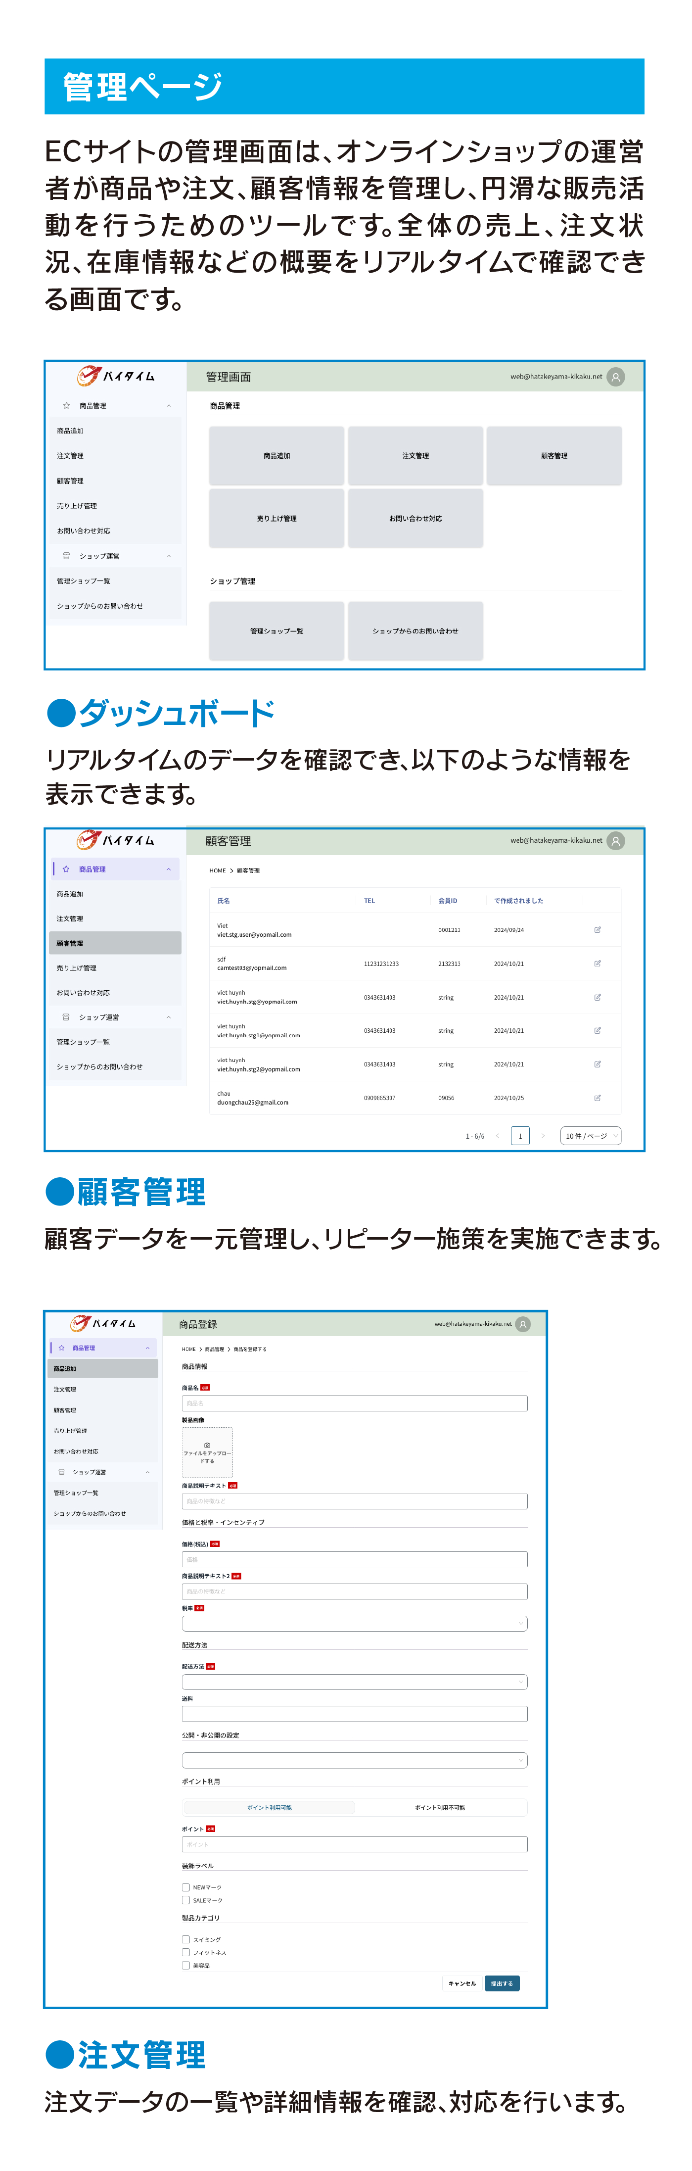
Task: Open the 税率 dropdown
Action: [x=354, y=1623]
